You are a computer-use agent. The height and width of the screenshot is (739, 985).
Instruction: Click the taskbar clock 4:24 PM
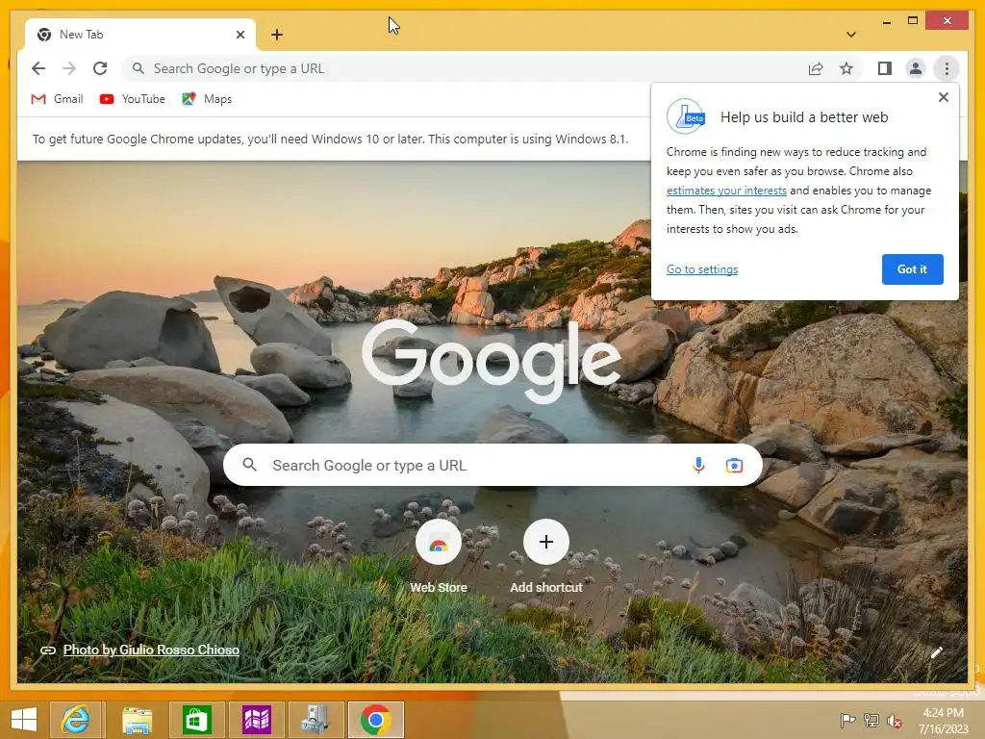pos(943,720)
